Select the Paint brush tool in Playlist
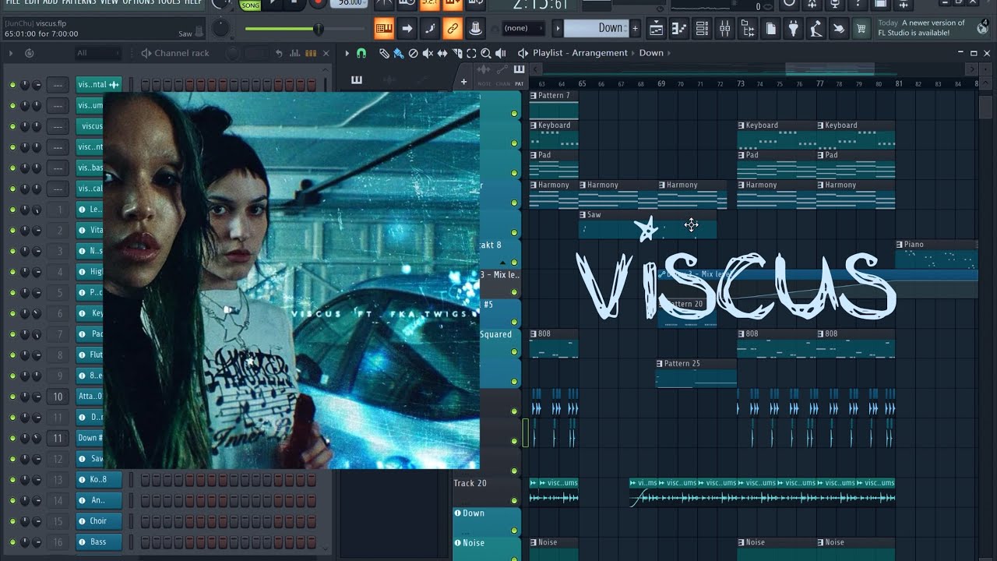 [x=398, y=53]
